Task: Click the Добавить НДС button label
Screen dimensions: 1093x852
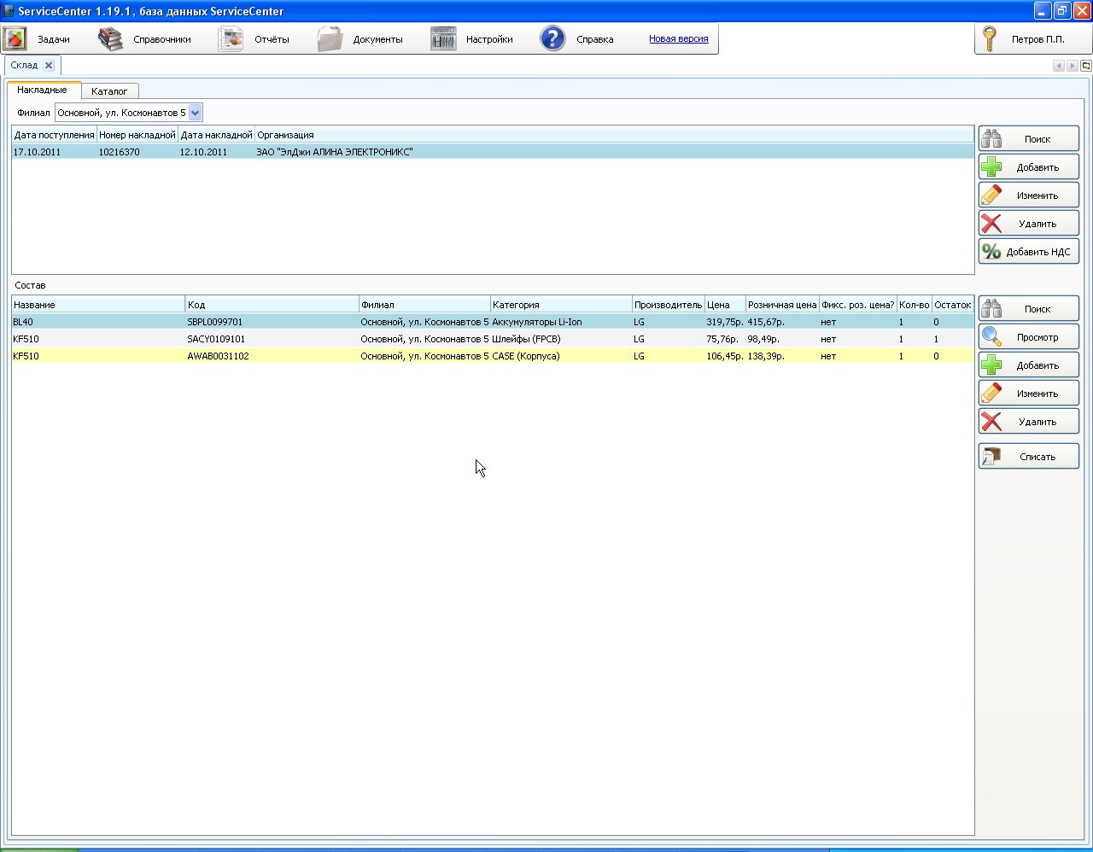Action: coord(1038,252)
